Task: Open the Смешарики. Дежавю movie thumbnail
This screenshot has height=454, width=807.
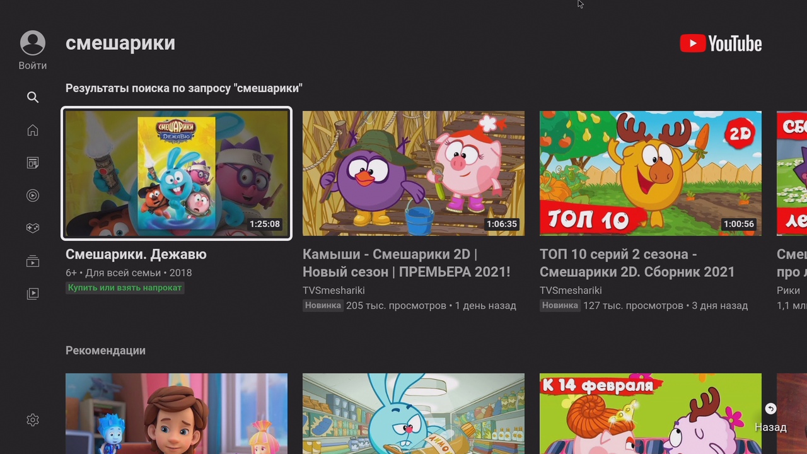Action: tap(177, 173)
